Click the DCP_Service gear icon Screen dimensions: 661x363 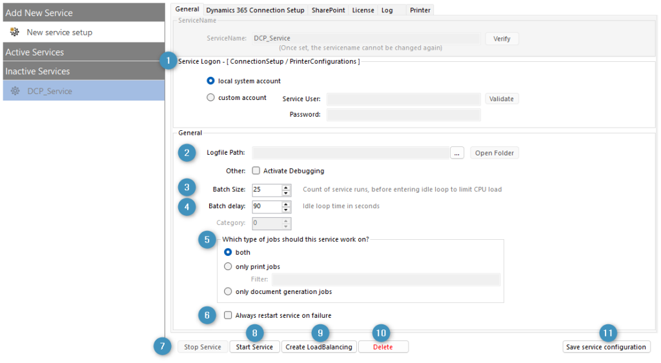coord(15,91)
